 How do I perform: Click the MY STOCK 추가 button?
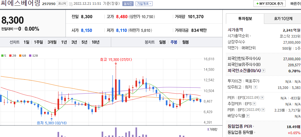coord(269,4)
